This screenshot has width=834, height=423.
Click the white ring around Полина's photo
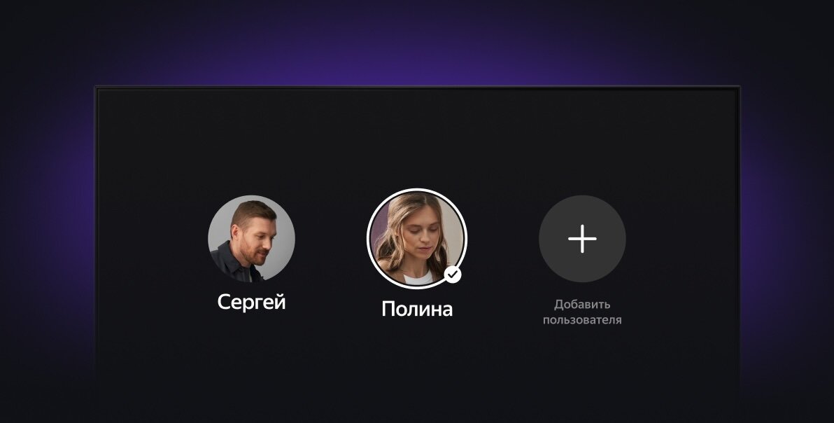click(x=417, y=189)
